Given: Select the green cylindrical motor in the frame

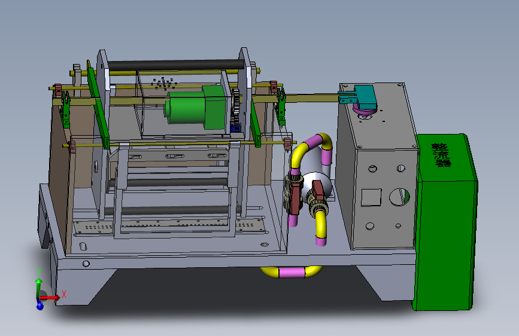Looking at the screenshot, I should (x=186, y=108).
